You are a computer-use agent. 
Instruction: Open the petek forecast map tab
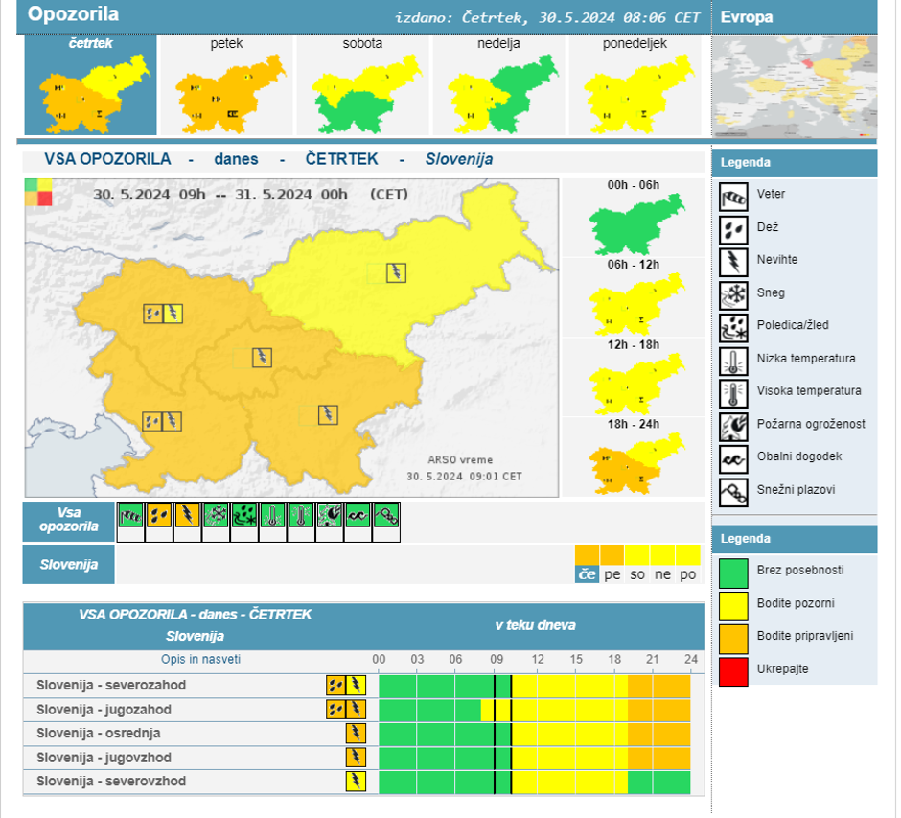click(226, 86)
